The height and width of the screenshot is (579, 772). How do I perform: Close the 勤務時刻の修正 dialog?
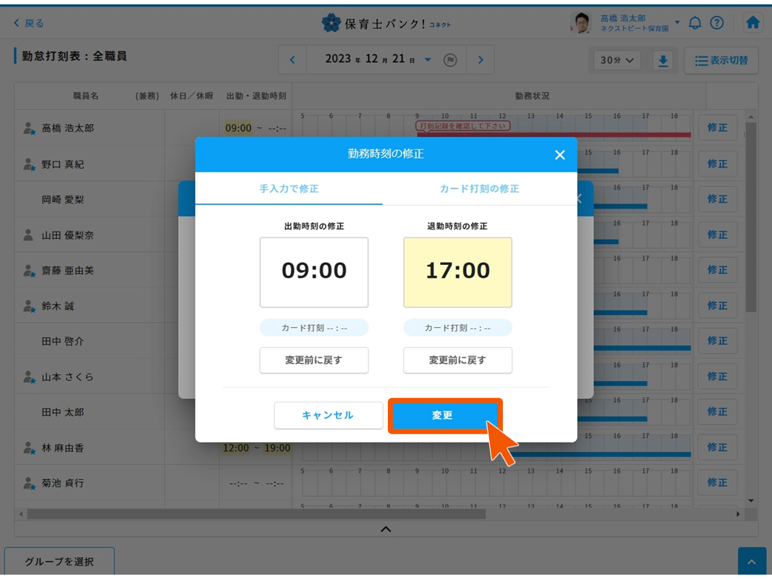click(559, 155)
